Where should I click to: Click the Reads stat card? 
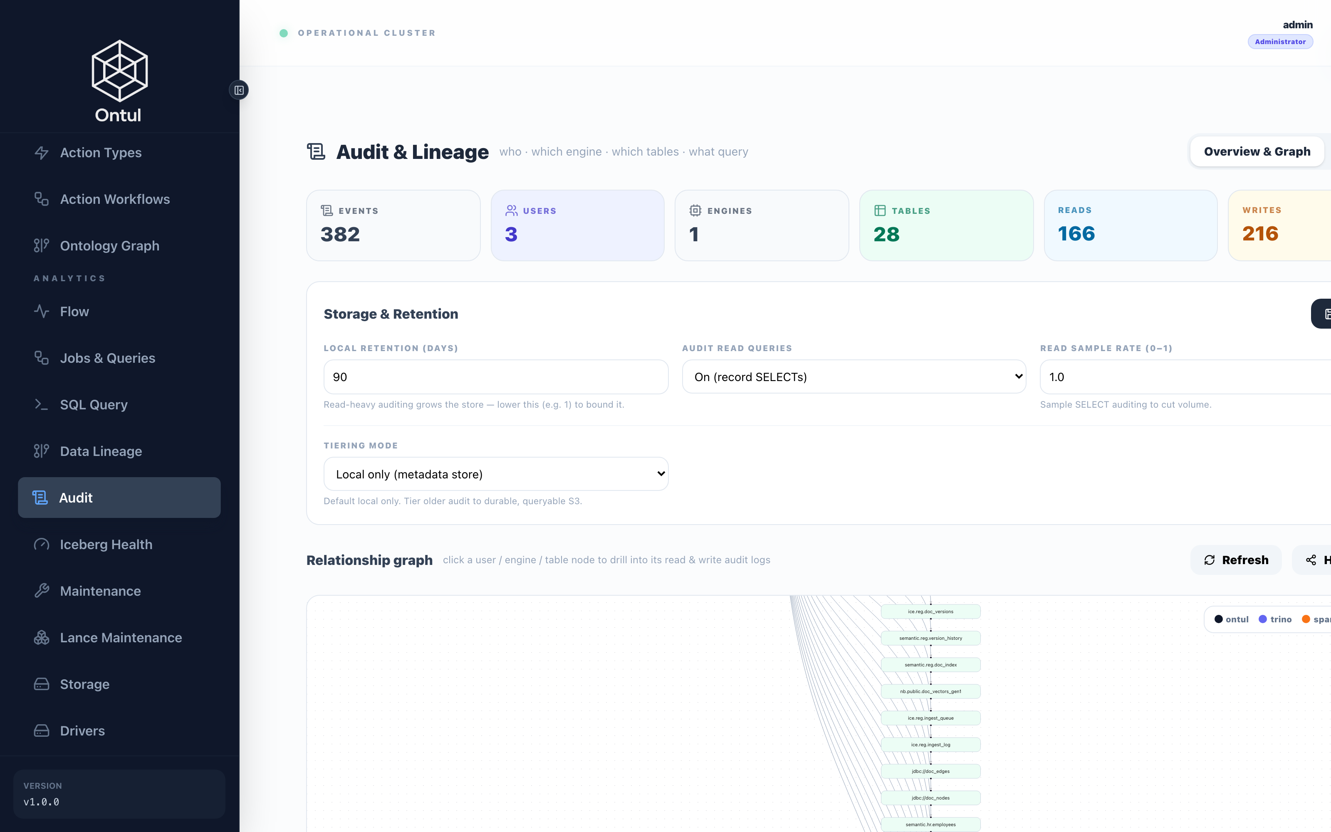tap(1131, 225)
